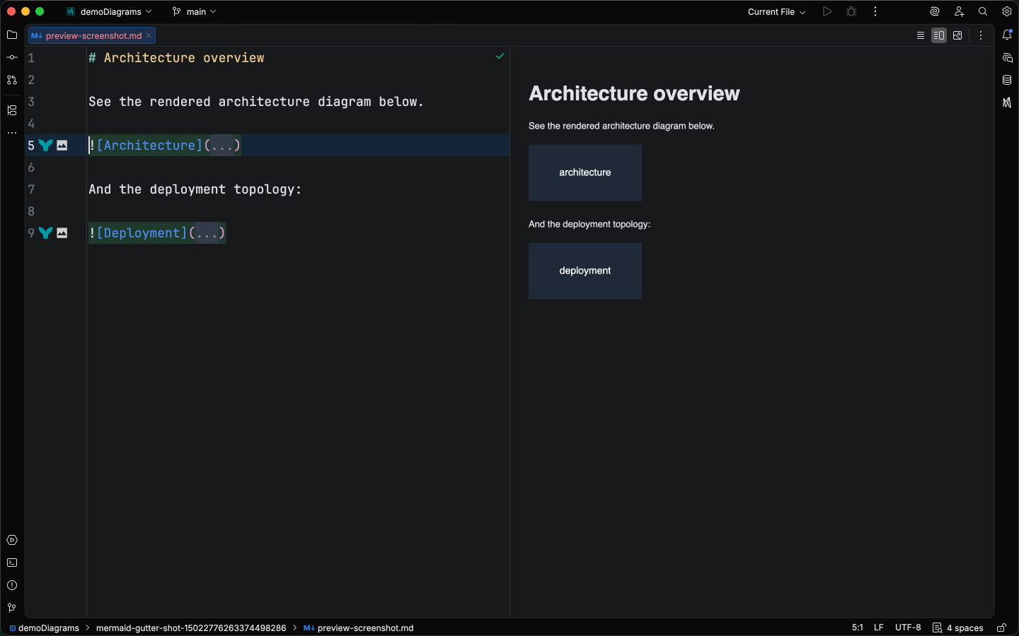Click '# Architecture overview' heading in editor
The width and height of the screenshot is (1019, 636).
[176, 58]
